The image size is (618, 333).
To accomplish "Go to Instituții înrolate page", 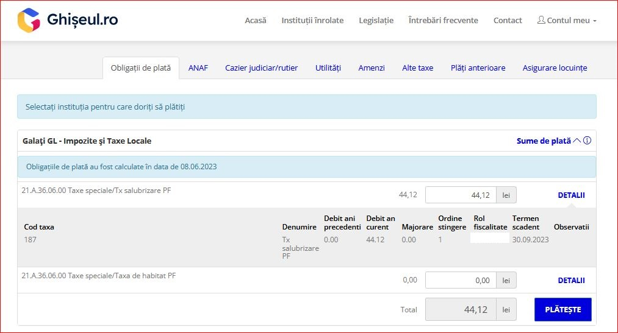I will click(312, 20).
